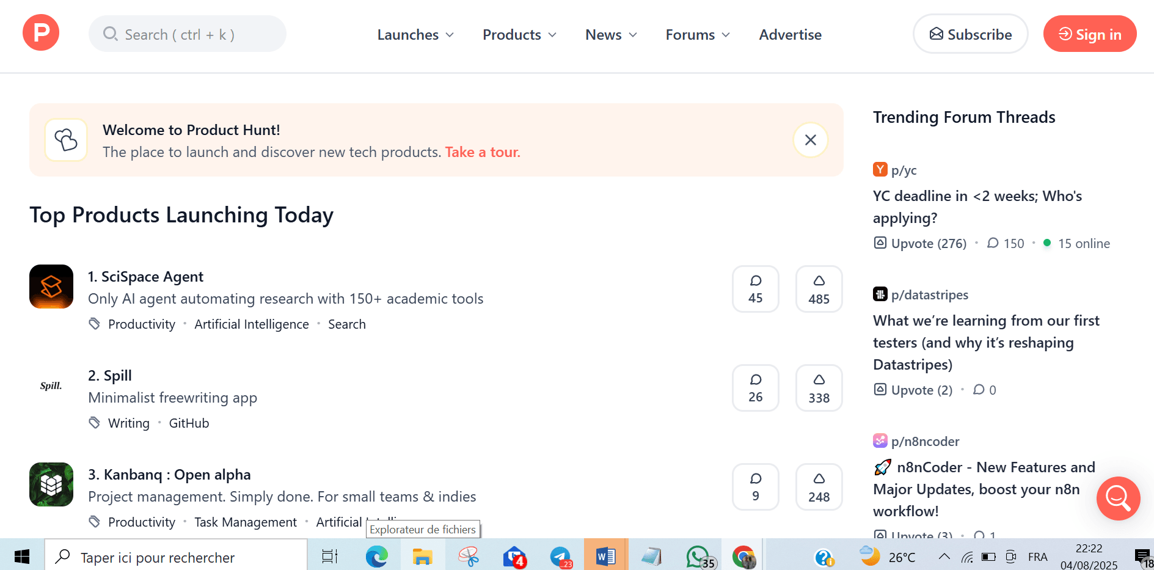Open the taskbar shield app with 4 badge
1154x570 pixels.
(515, 557)
